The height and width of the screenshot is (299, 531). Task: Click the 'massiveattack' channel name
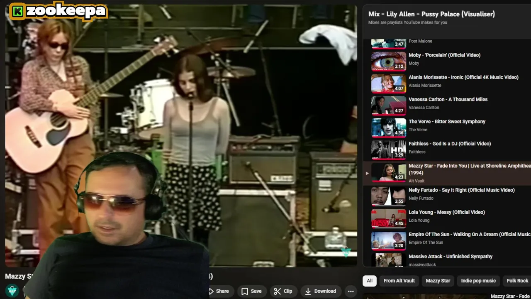(422, 265)
